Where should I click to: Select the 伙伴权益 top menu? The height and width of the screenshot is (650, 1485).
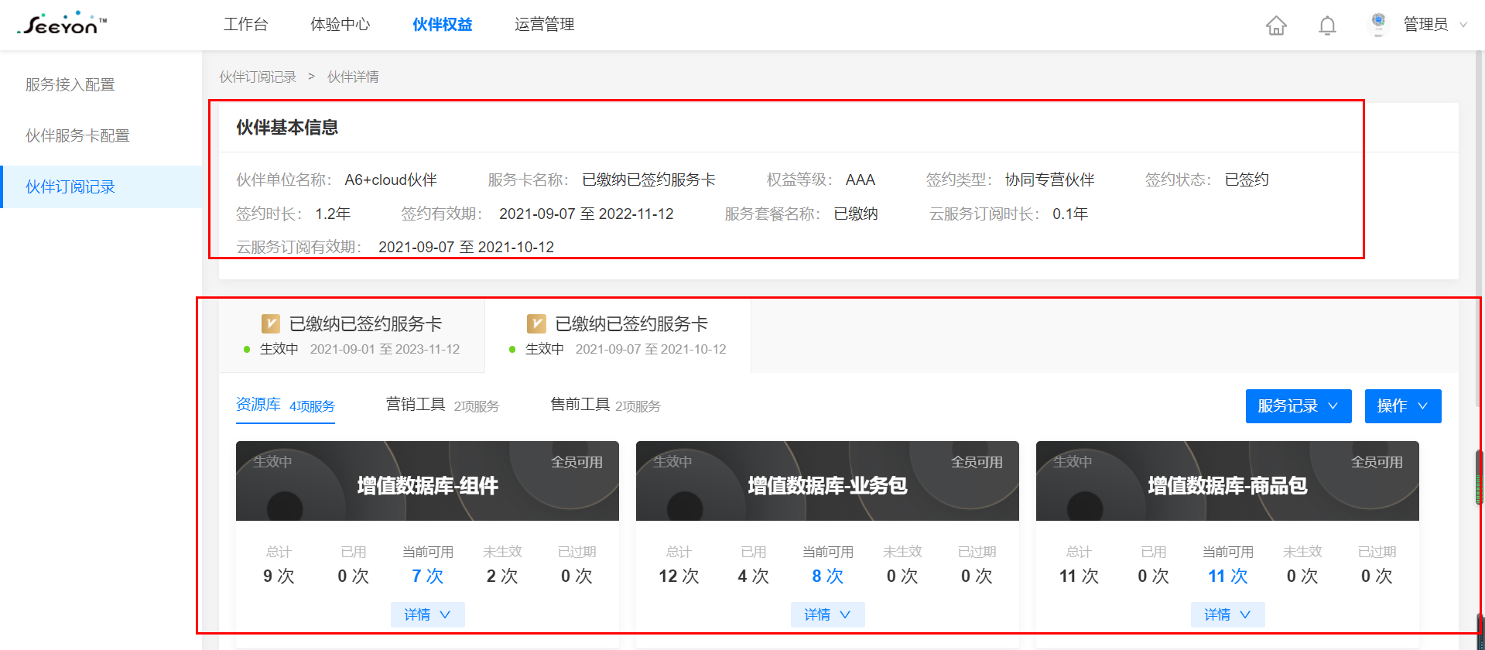[x=443, y=25]
